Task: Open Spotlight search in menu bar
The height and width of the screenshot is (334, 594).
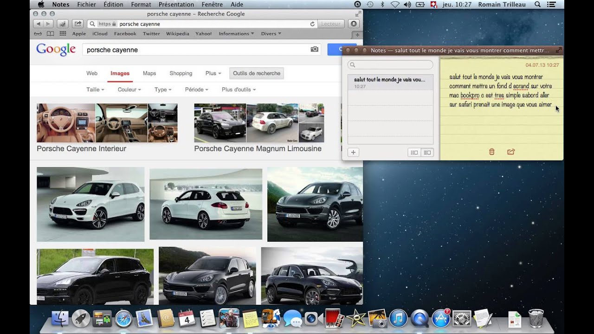Action: pyautogui.click(x=537, y=4)
